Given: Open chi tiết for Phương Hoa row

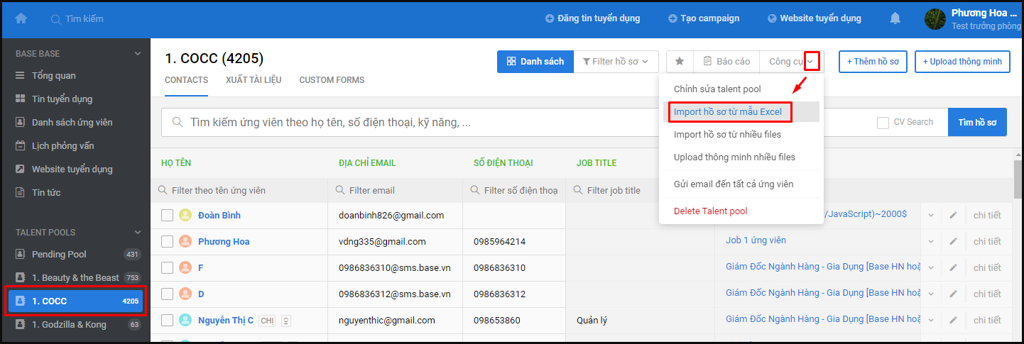Looking at the screenshot, I should [x=987, y=242].
